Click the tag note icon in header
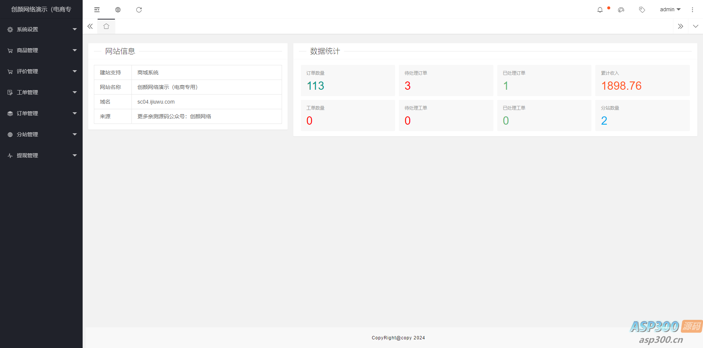The width and height of the screenshot is (703, 348). pos(642,10)
